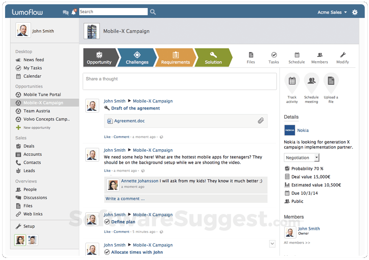Click the woman's avatar at the sidebar bottom
This screenshot has width=369, height=260.
(20, 240)
